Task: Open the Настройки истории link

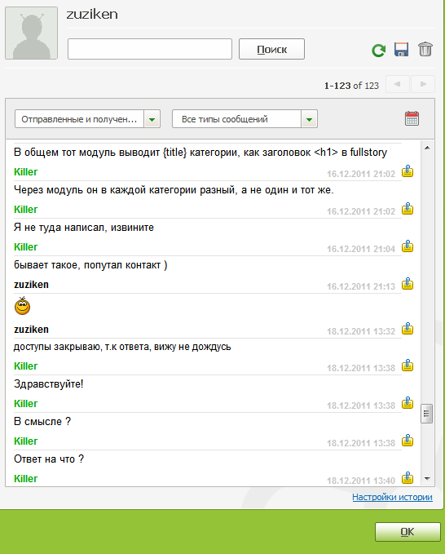Action: coord(392,497)
